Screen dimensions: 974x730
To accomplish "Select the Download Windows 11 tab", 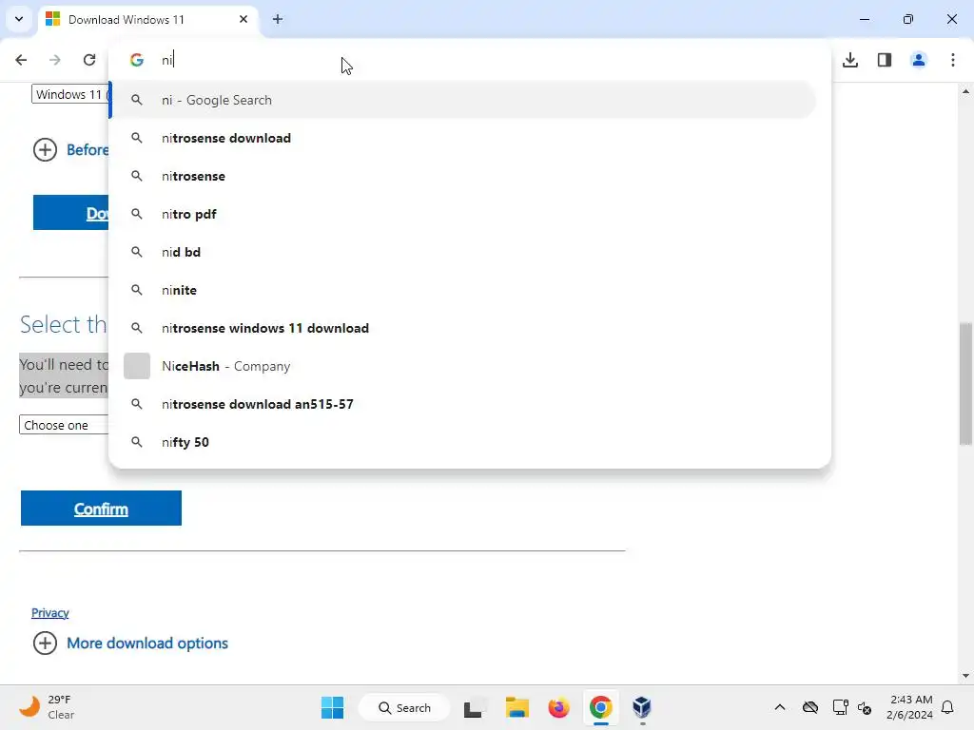I will [147, 19].
